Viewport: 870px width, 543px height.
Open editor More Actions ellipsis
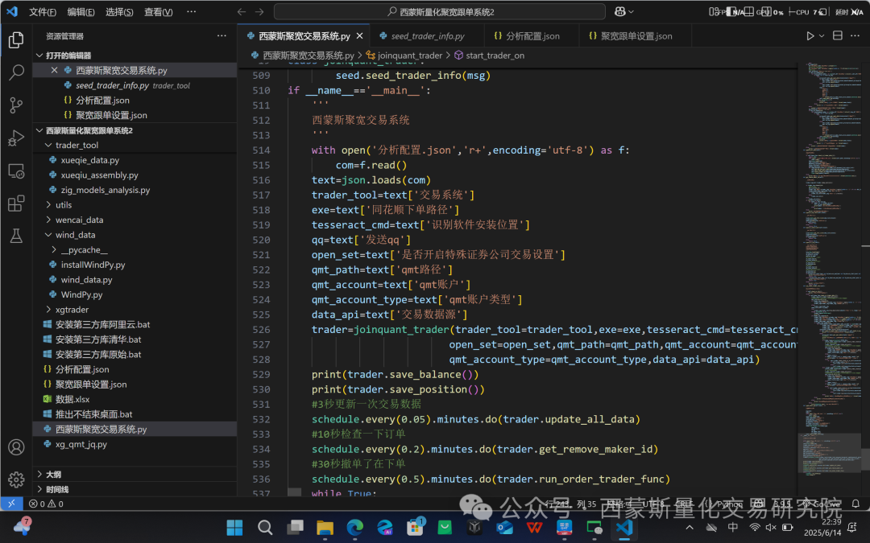click(855, 36)
